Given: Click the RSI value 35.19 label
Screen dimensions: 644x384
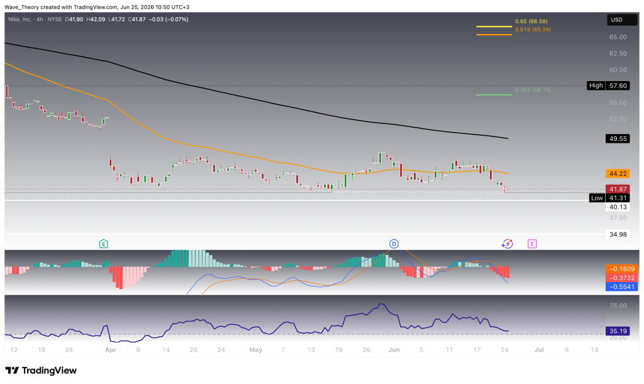Looking at the screenshot, I should (x=618, y=331).
